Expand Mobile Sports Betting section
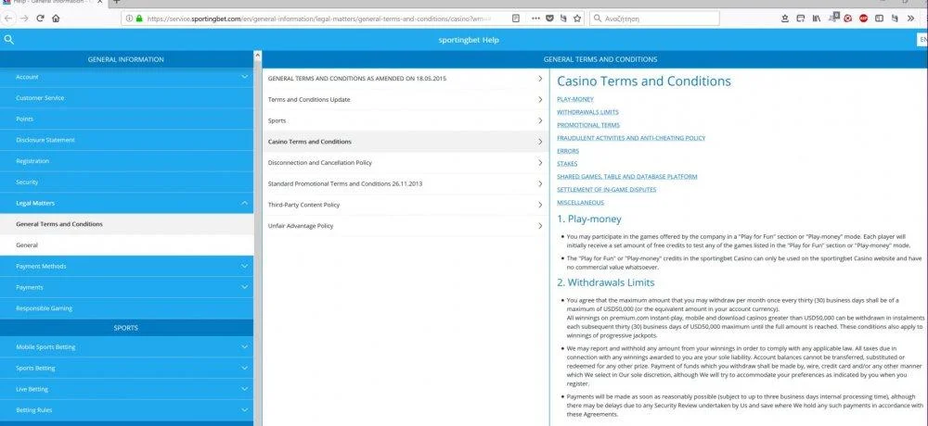This screenshot has width=928, height=426. [x=245, y=347]
